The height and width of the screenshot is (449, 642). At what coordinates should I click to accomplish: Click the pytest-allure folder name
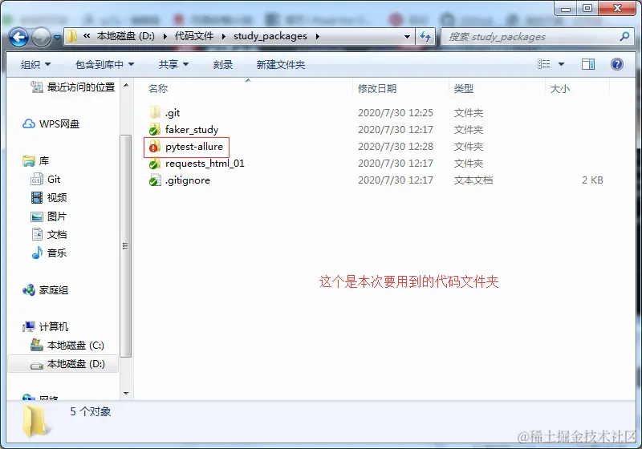tap(194, 147)
